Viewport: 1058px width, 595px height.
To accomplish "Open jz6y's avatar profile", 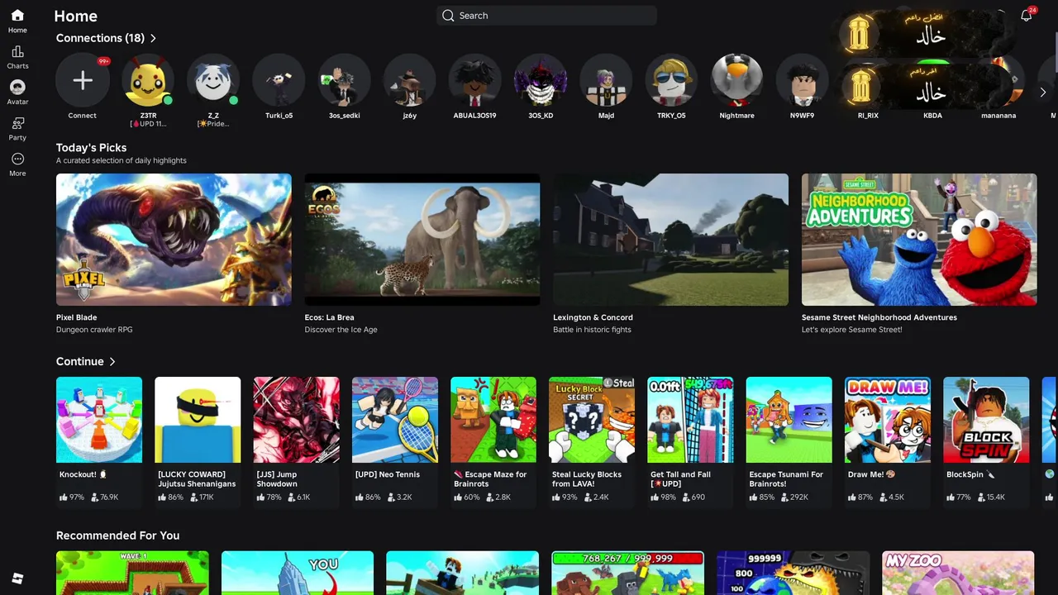I will (x=409, y=80).
